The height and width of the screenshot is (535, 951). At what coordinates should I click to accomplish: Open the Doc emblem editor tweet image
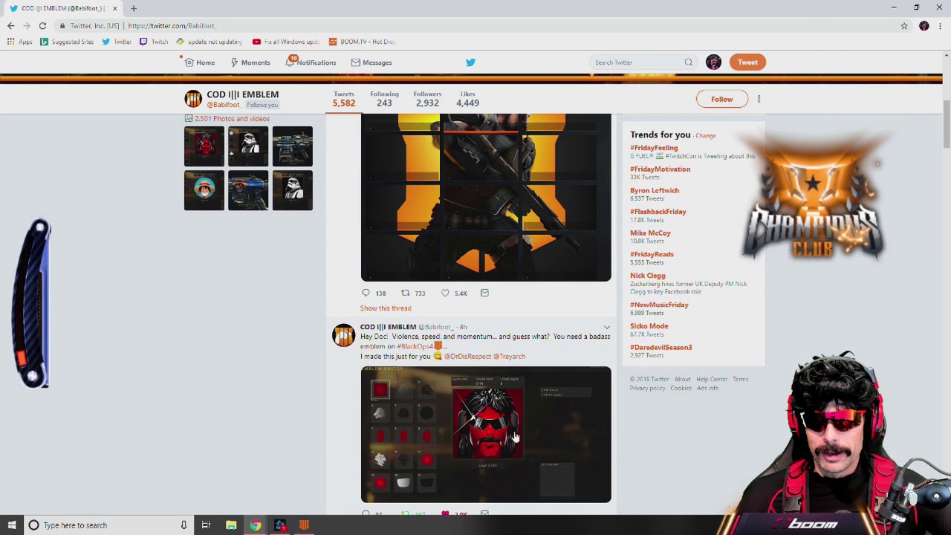click(x=486, y=435)
